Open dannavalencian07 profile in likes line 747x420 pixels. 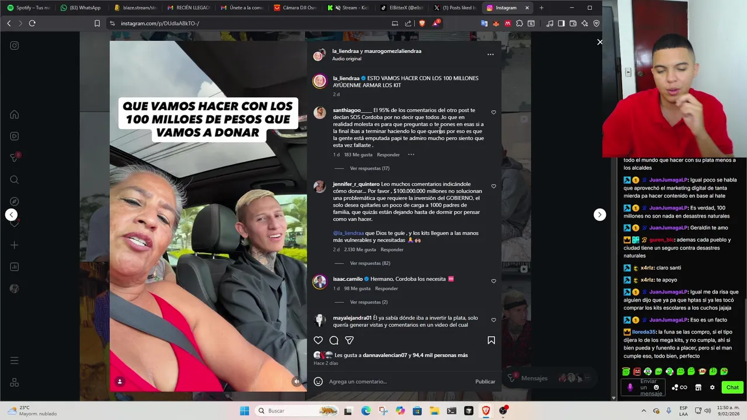pyautogui.click(x=385, y=355)
